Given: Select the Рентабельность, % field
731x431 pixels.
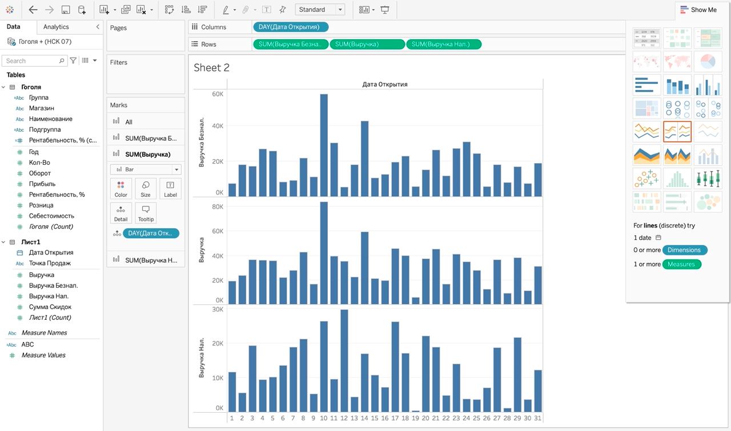Looking at the screenshot, I should [57, 194].
